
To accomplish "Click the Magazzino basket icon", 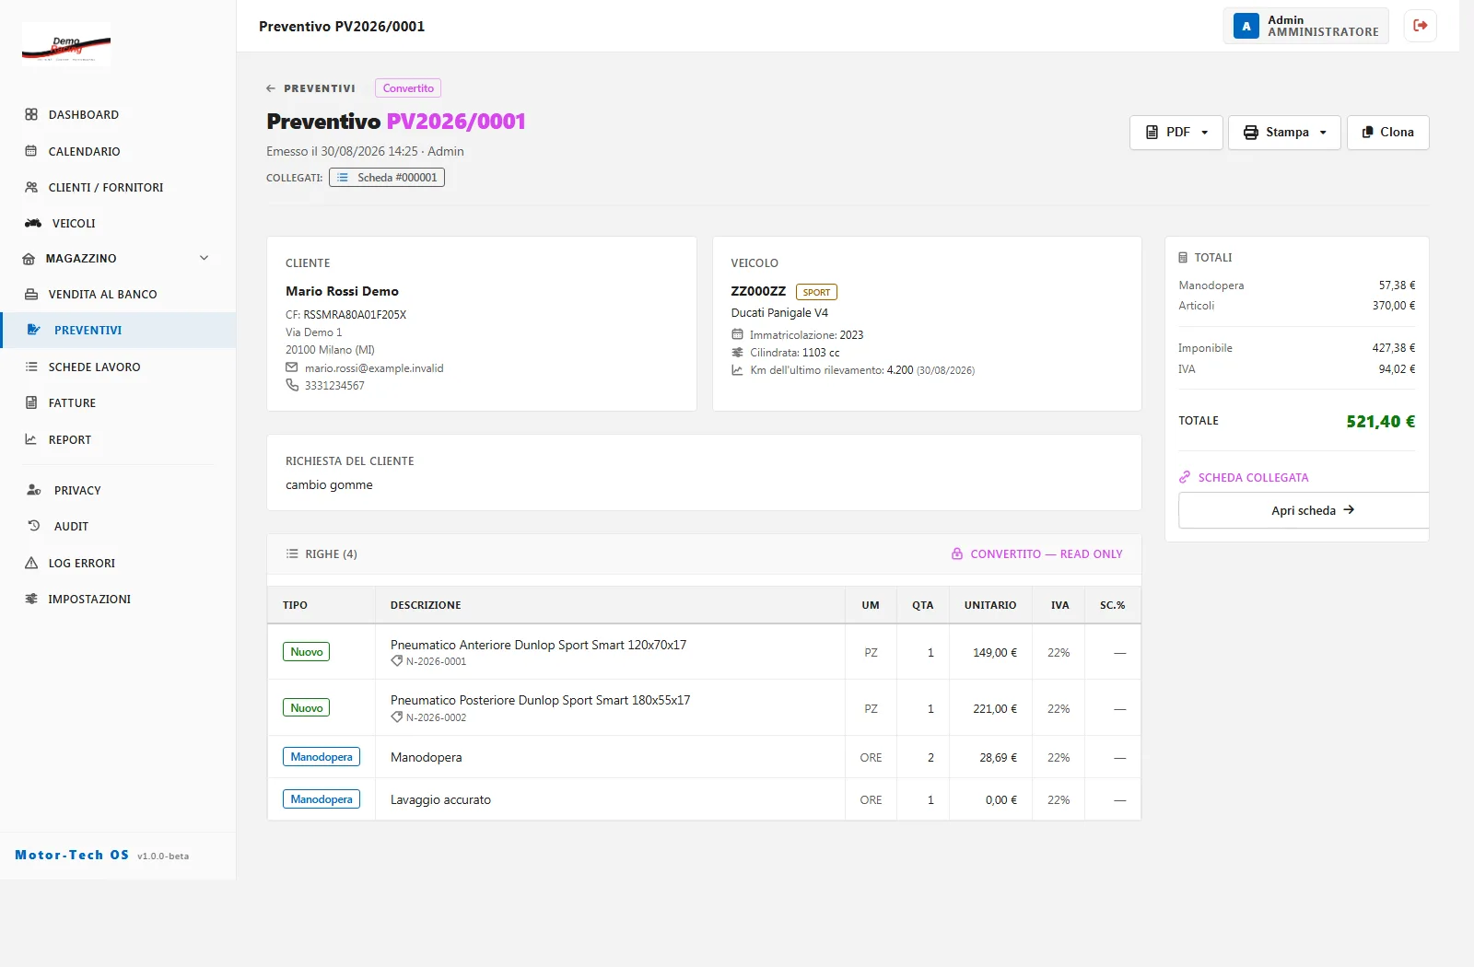I will coord(29,259).
